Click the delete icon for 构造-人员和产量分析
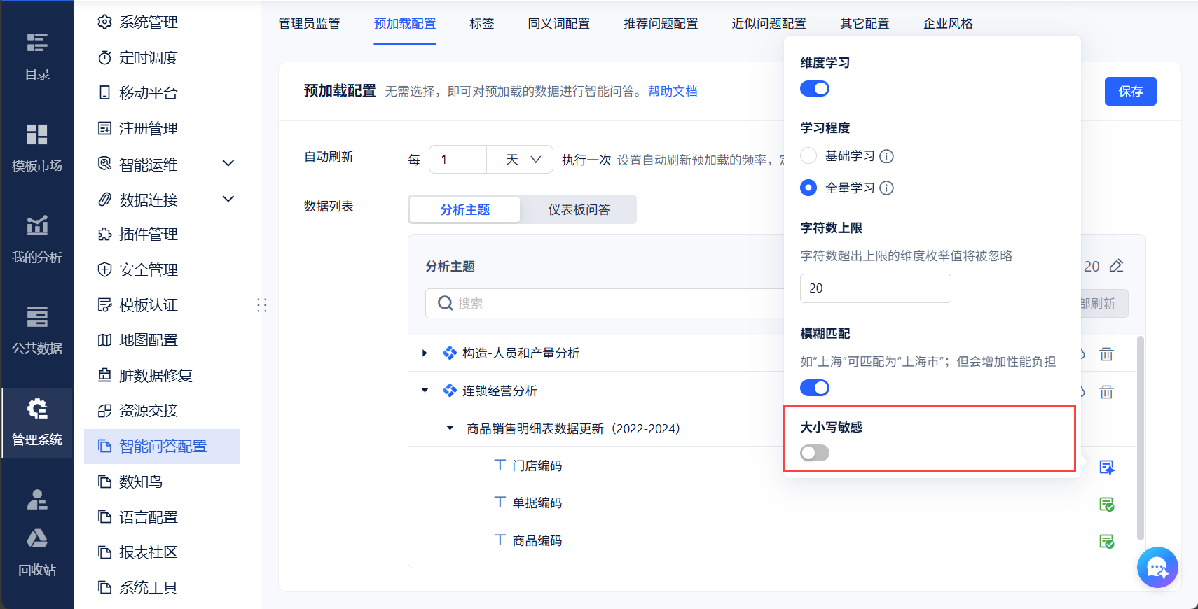Viewport: 1198px width, 609px height. [x=1106, y=353]
